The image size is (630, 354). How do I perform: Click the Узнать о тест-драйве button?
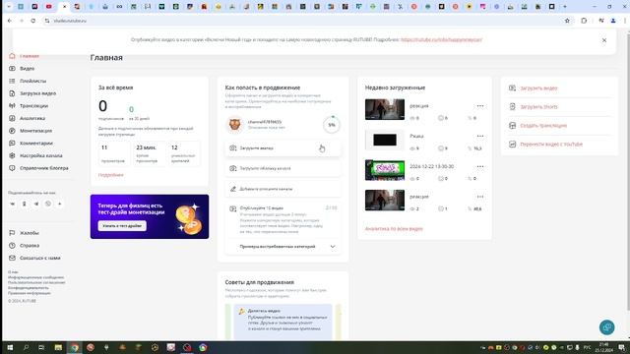point(122,226)
